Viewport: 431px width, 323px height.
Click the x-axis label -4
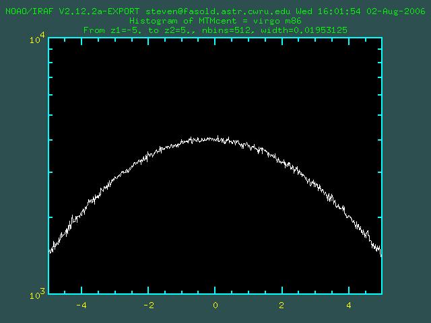(81, 305)
